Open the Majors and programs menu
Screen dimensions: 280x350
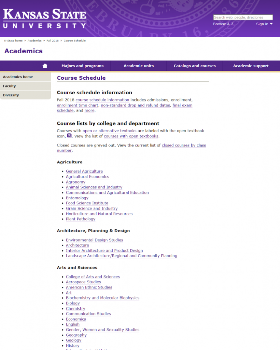pos(83,66)
